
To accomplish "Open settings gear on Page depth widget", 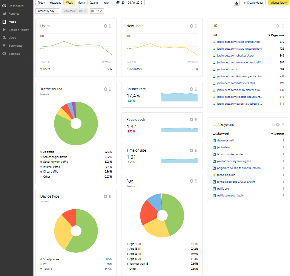I will 191,120.
